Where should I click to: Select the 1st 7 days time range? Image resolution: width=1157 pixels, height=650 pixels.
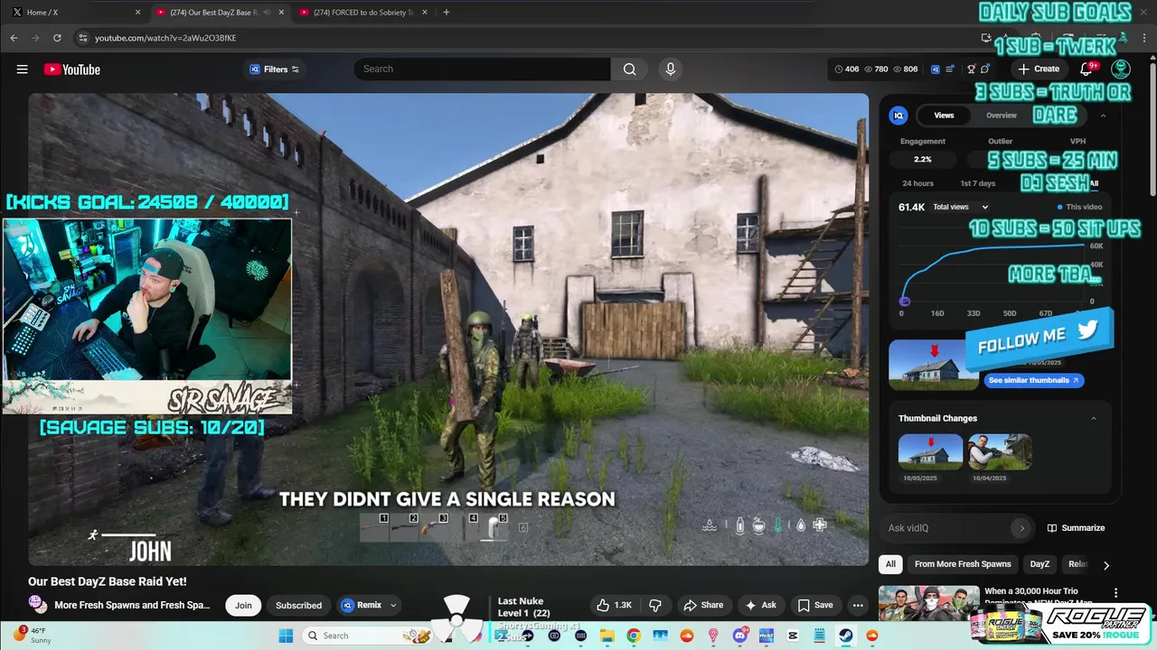pos(977,183)
